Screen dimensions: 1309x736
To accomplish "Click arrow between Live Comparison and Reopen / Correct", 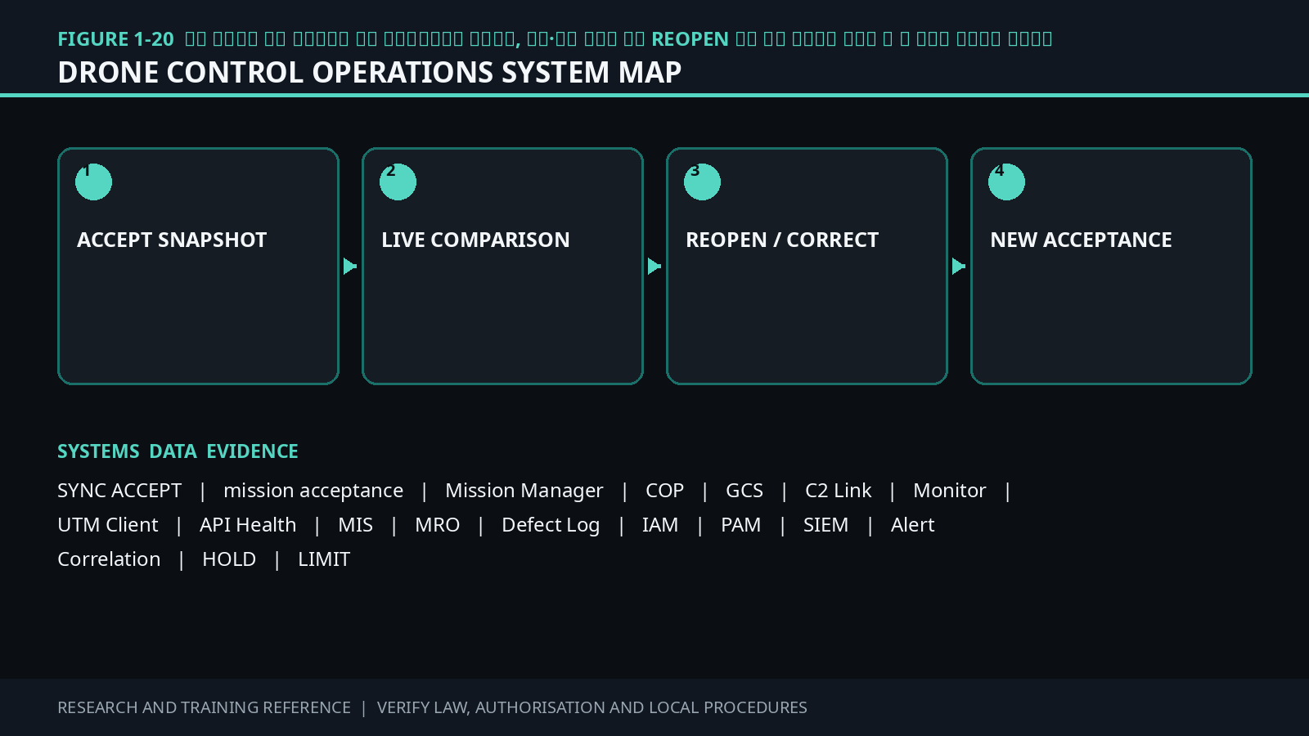I will (654, 266).
